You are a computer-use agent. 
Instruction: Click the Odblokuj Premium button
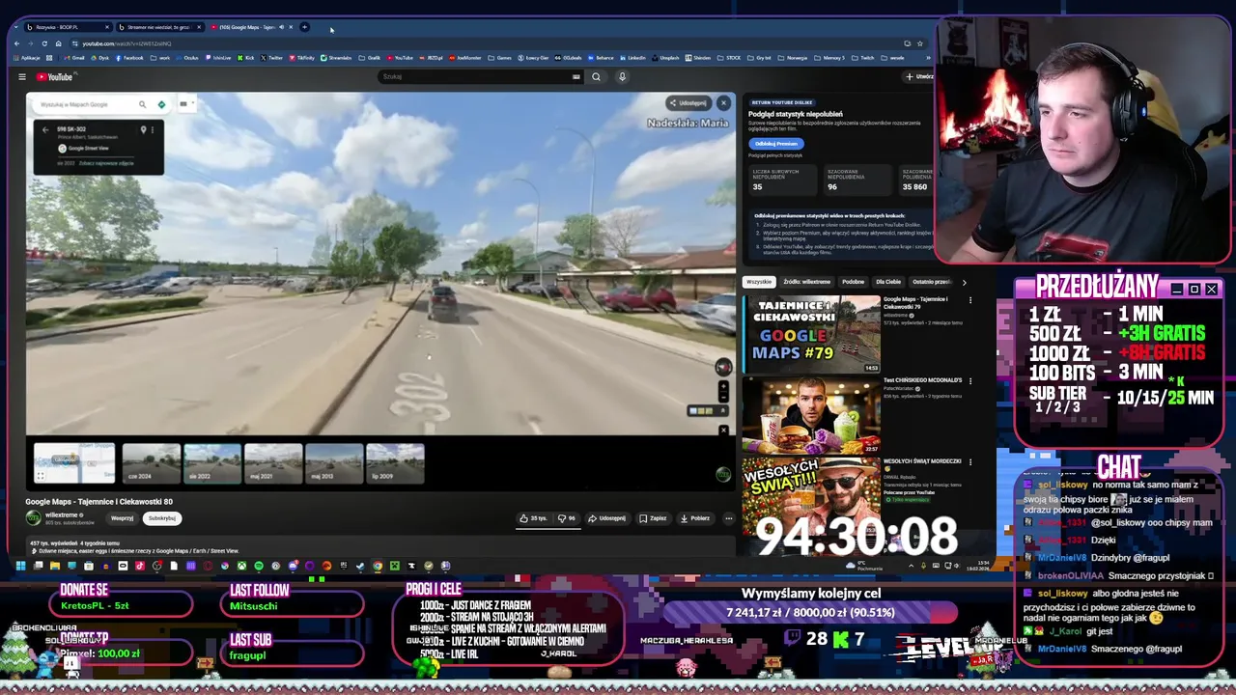pyautogui.click(x=775, y=144)
